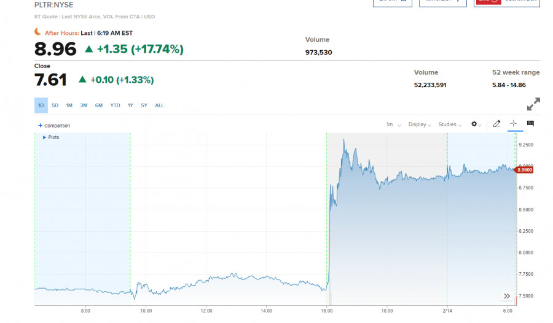Switch chart to 1M range
553x323 pixels.
69,105
